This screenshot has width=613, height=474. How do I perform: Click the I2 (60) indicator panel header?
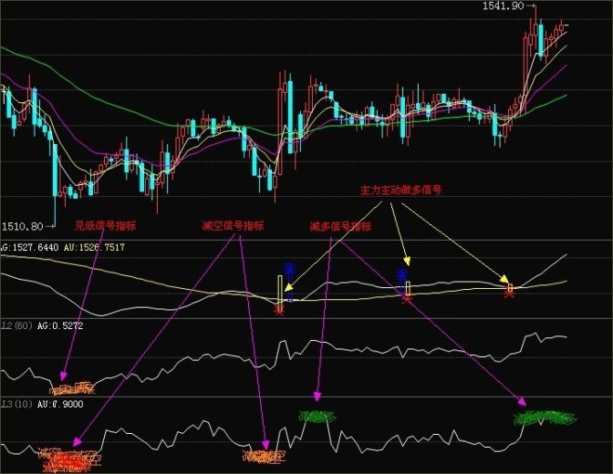pyautogui.click(x=17, y=325)
